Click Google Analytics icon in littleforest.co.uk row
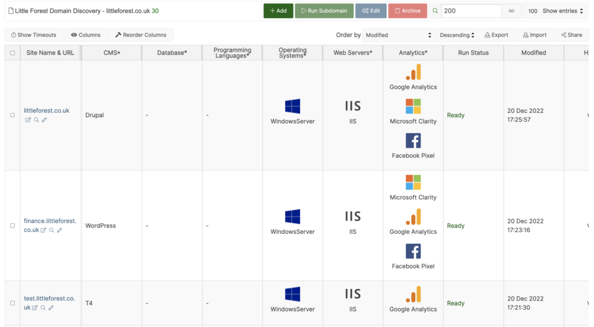The image size is (594, 327). 413,72
